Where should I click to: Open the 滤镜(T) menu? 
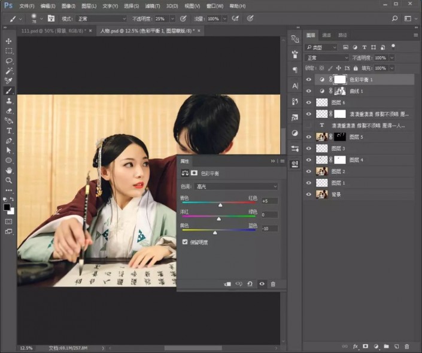pos(152,6)
